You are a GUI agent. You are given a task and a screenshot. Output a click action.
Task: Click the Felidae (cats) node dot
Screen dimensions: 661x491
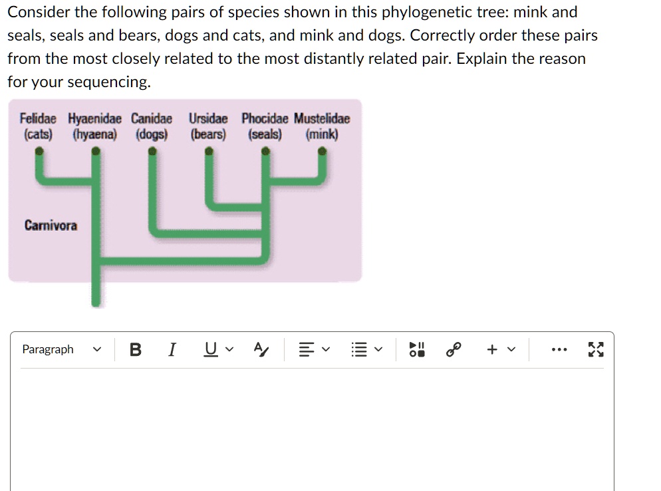pos(38,151)
